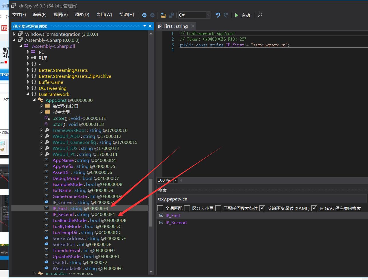Viewport: 368px width, 280px height.
Task: Uncheck 反编译资源 (如XAML) option
Action: pos(262,208)
